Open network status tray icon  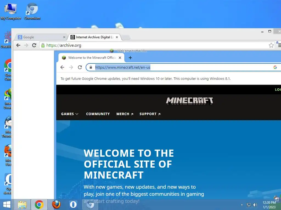pos(249,205)
